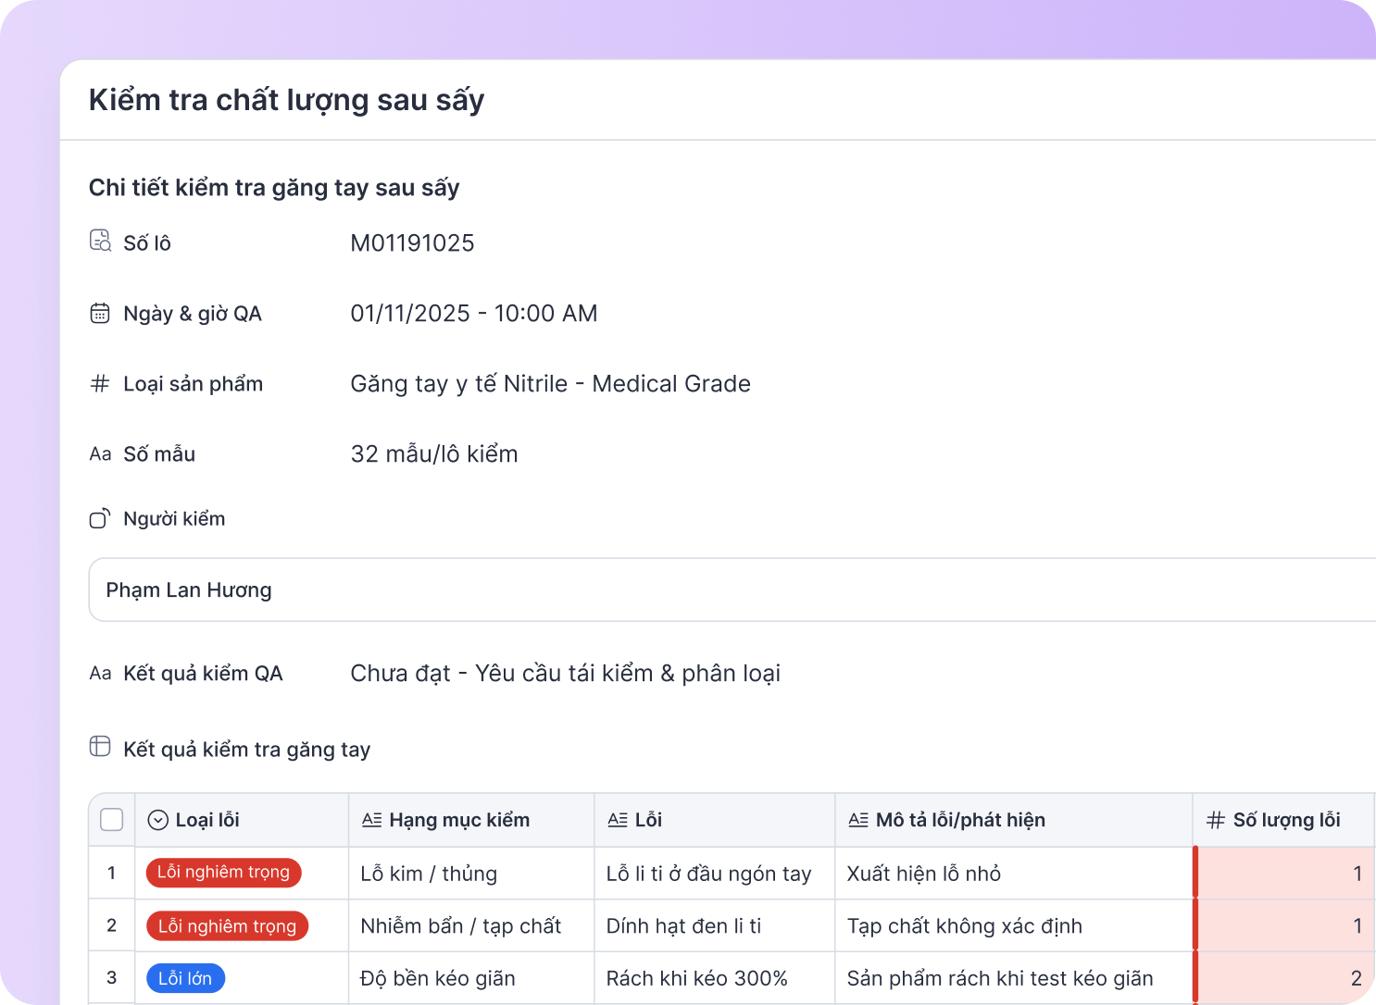
Task: Click the hashtag icon beside Loại sản phẩm
Action: click(x=100, y=383)
